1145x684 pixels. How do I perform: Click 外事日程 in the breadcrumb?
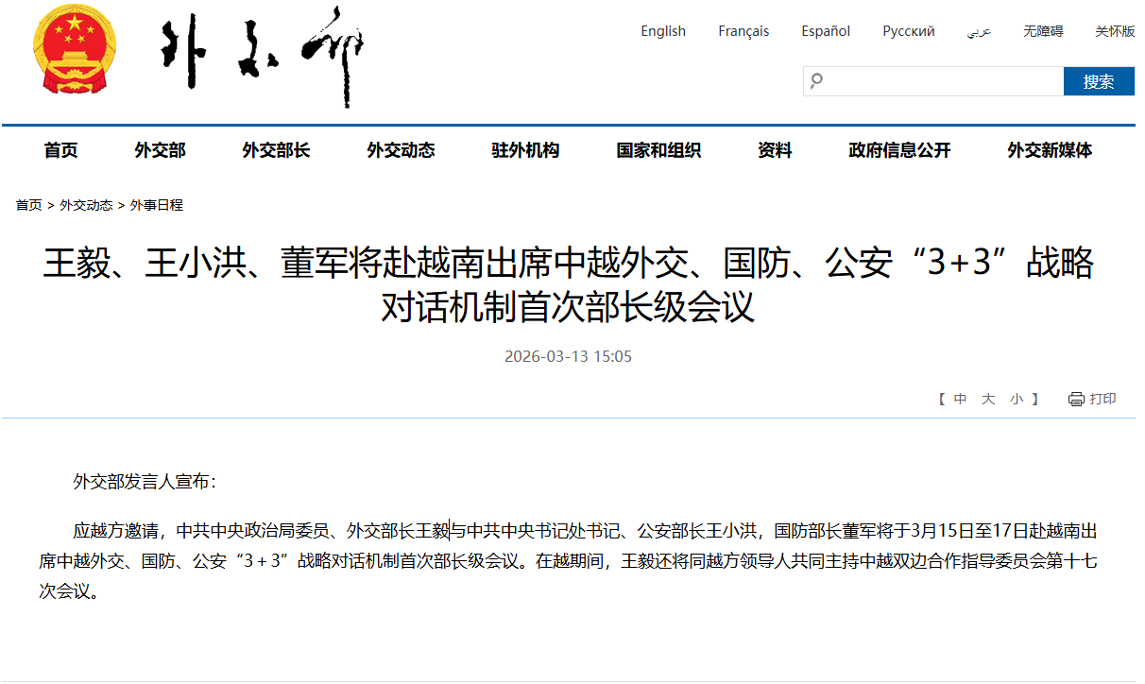pos(157,205)
